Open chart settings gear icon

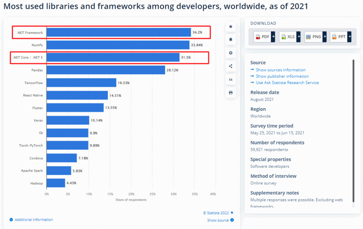click(230, 53)
